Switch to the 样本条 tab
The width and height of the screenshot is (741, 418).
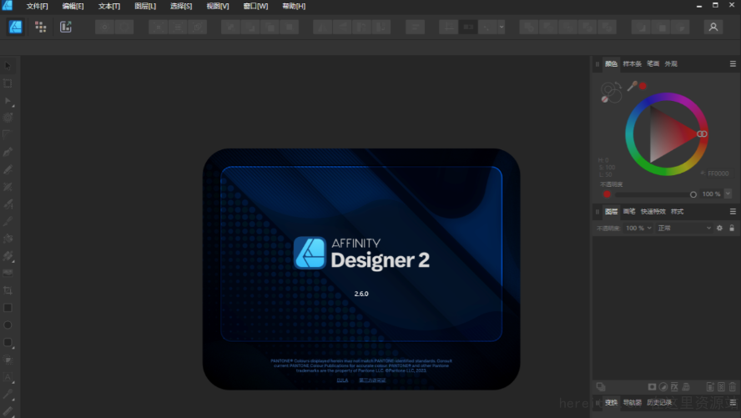click(x=632, y=63)
